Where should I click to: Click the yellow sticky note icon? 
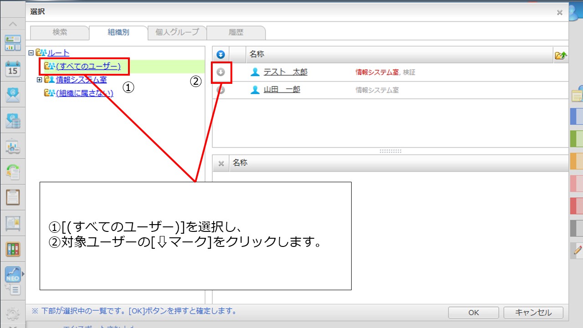point(577,96)
